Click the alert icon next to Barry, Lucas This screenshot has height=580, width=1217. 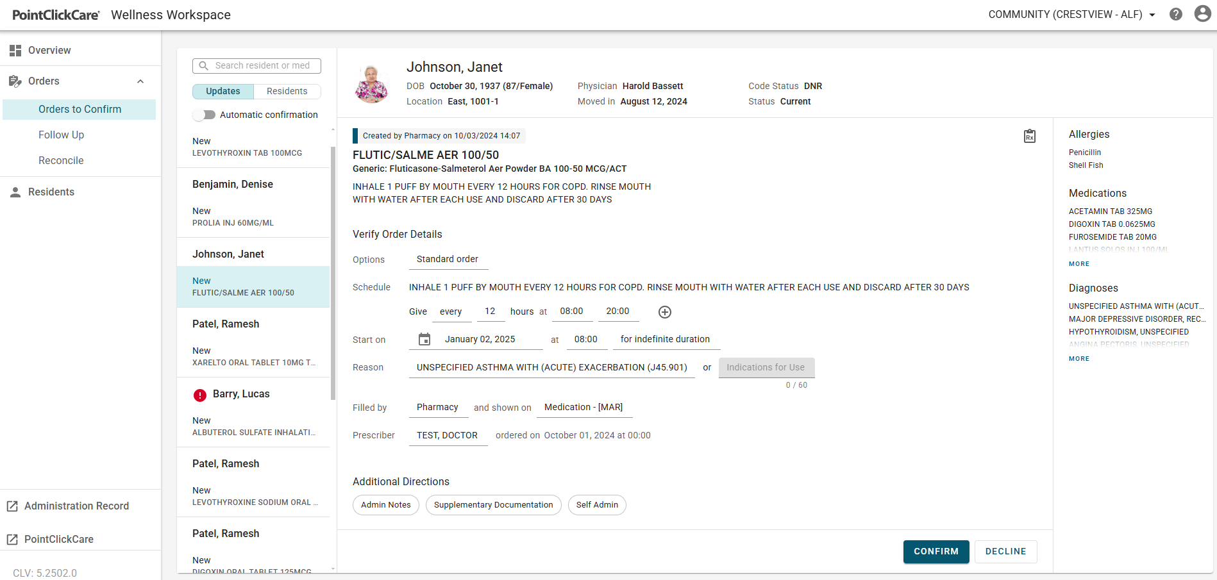199,395
